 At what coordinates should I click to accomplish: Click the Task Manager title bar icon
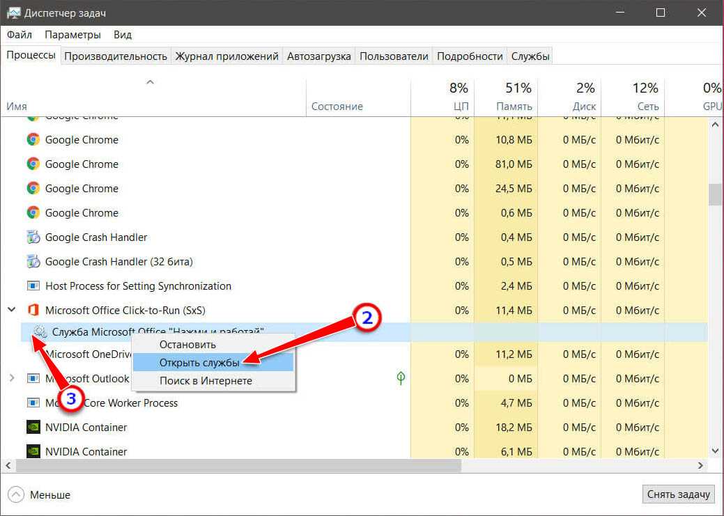point(14,13)
